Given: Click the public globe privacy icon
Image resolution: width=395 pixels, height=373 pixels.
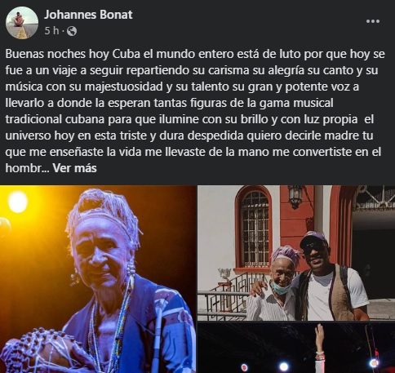Looking at the screenshot, I should (x=72, y=31).
